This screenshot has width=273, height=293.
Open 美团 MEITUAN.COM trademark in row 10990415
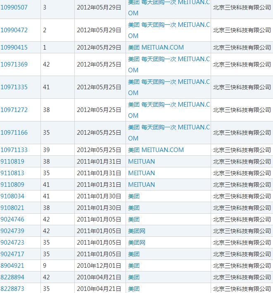(156, 48)
